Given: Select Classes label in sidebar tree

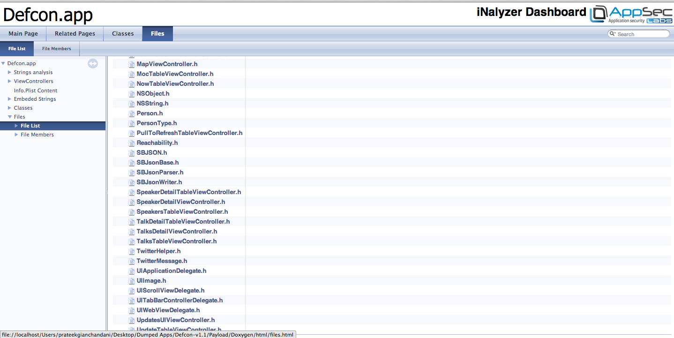Looking at the screenshot, I should pyautogui.click(x=23, y=108).
